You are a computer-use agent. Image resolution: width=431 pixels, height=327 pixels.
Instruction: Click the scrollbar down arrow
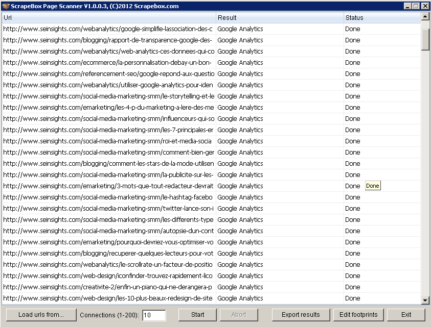425,300
